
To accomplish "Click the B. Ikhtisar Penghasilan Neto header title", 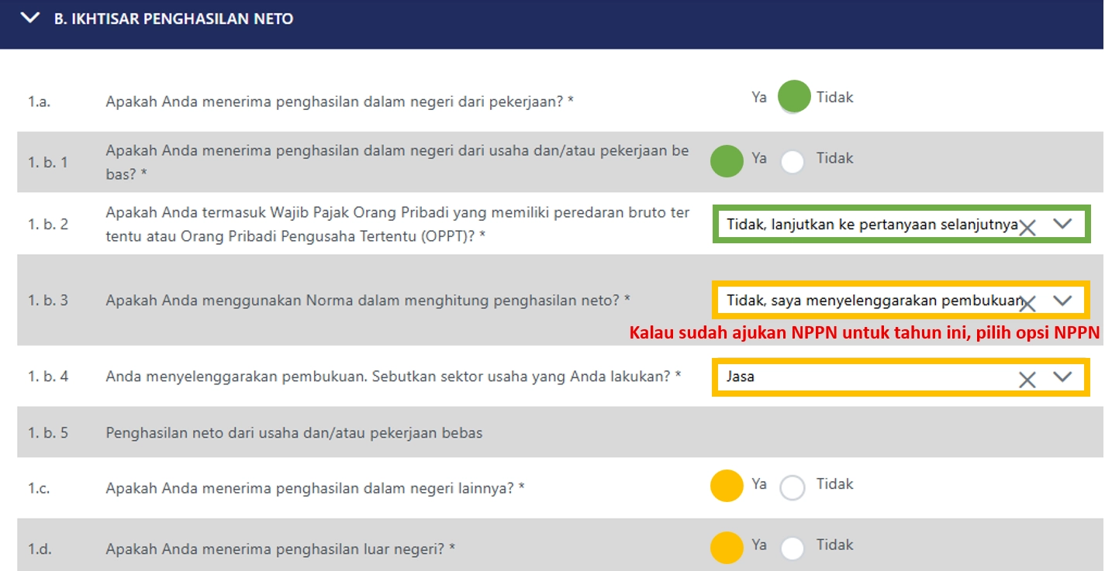I will [x=173, y=19].
